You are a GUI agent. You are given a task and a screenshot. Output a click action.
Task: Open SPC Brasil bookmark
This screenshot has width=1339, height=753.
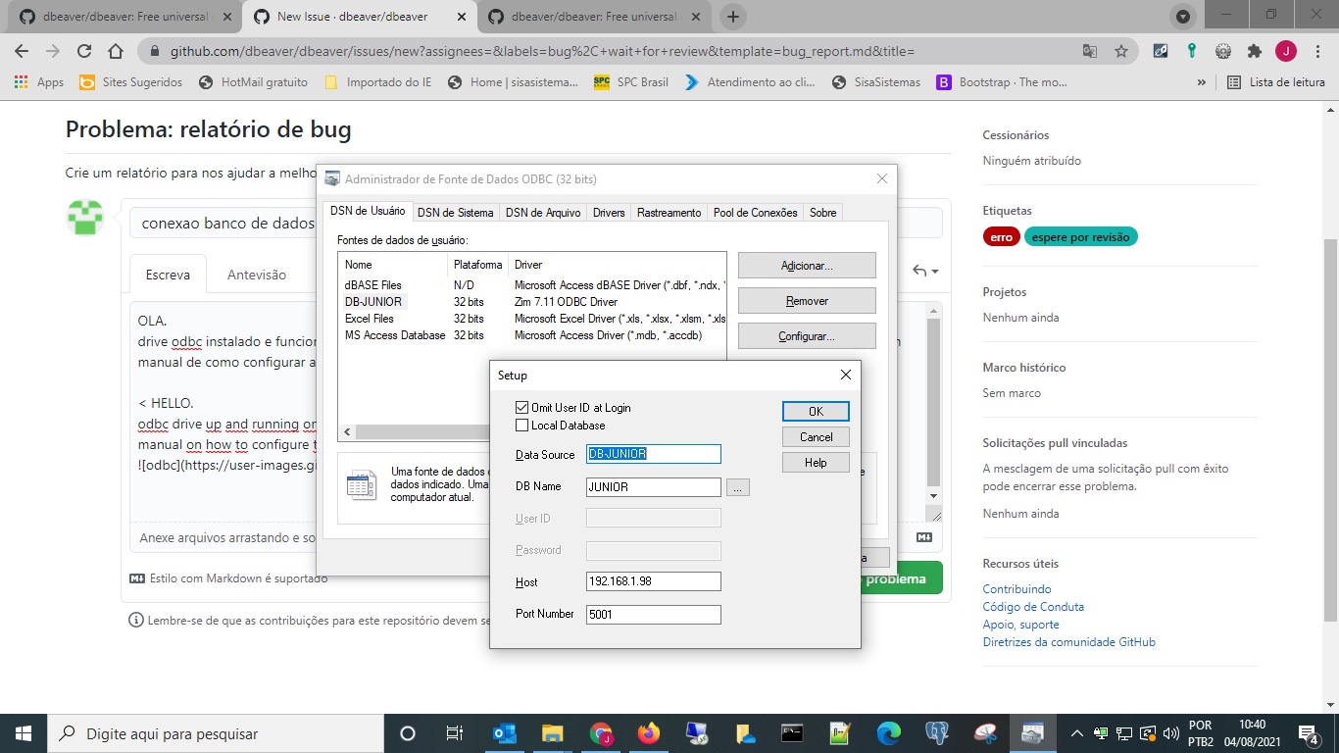pyautogui.click(x=631, y=82)
